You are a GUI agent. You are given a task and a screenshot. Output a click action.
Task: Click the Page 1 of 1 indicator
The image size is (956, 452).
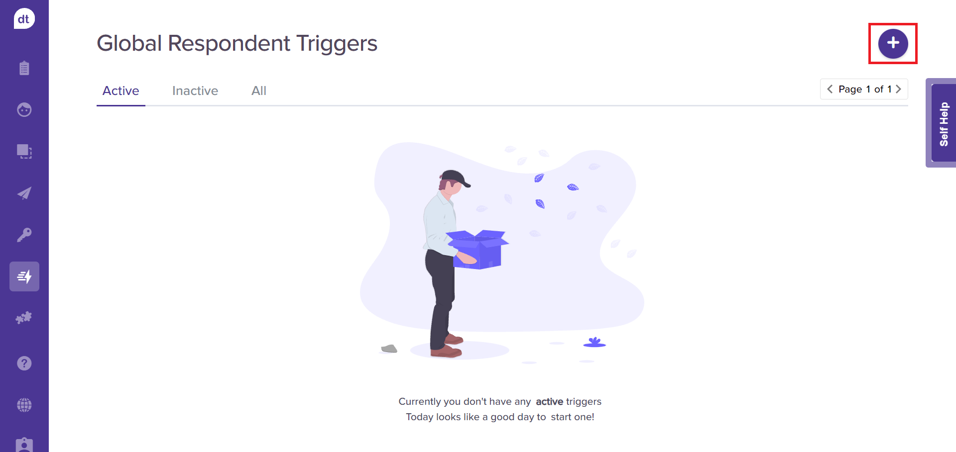(864, 89)
